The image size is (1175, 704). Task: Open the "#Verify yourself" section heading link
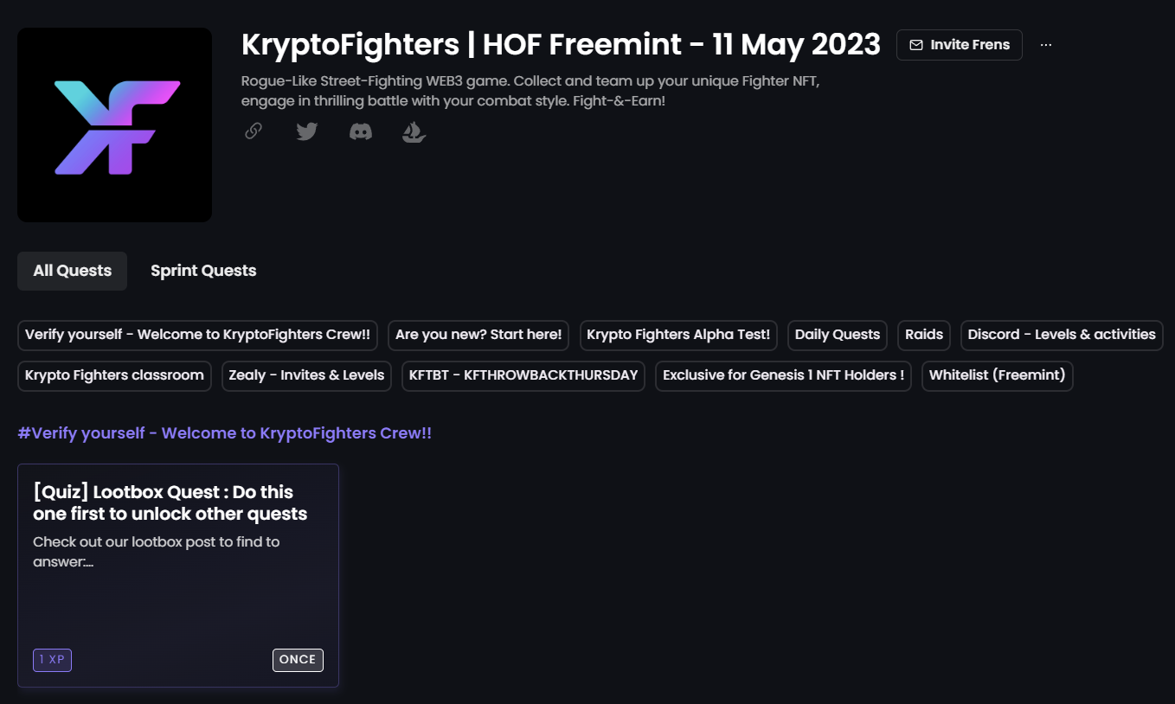(x=225, y=432)
